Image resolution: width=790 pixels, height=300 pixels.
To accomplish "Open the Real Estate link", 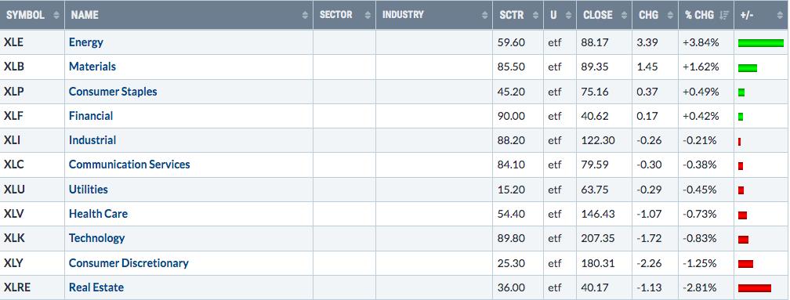I will [96, 287].
